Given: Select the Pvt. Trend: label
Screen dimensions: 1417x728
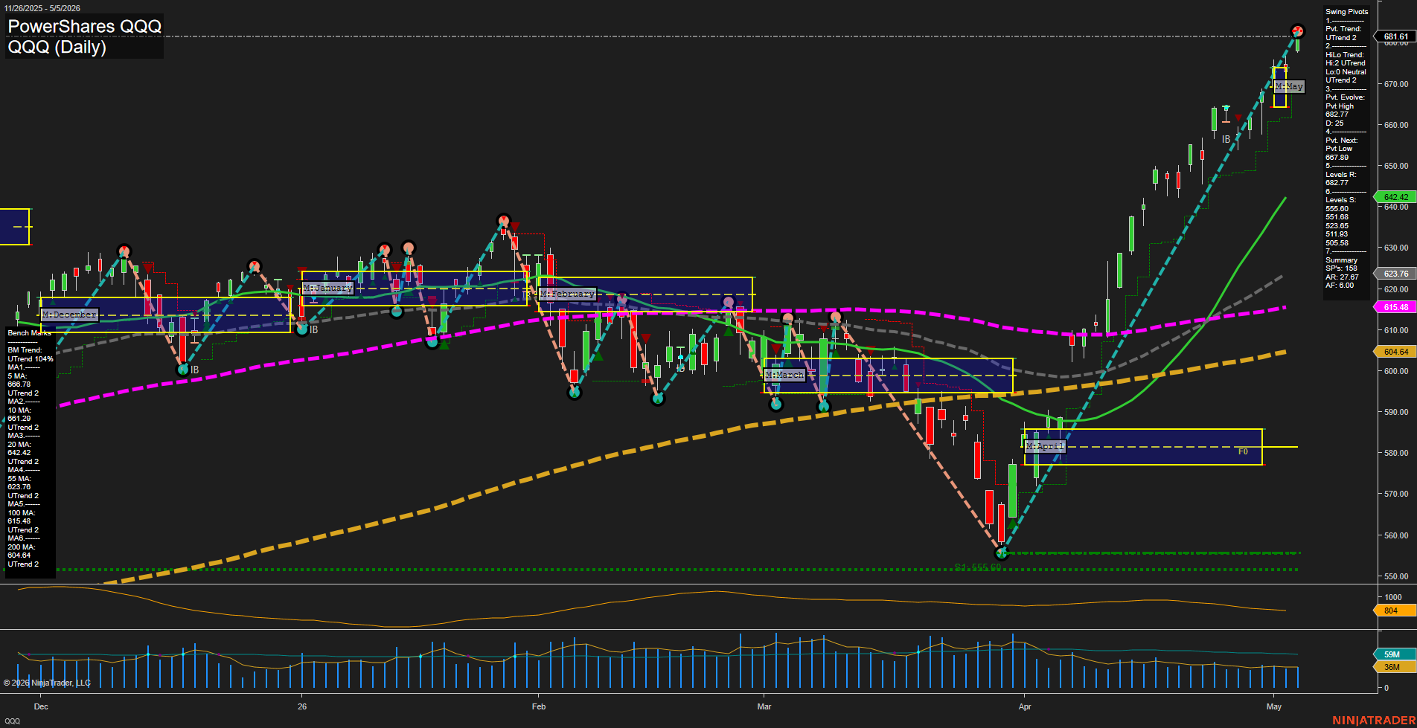Looking at the screenshot, I should 1343,29.
